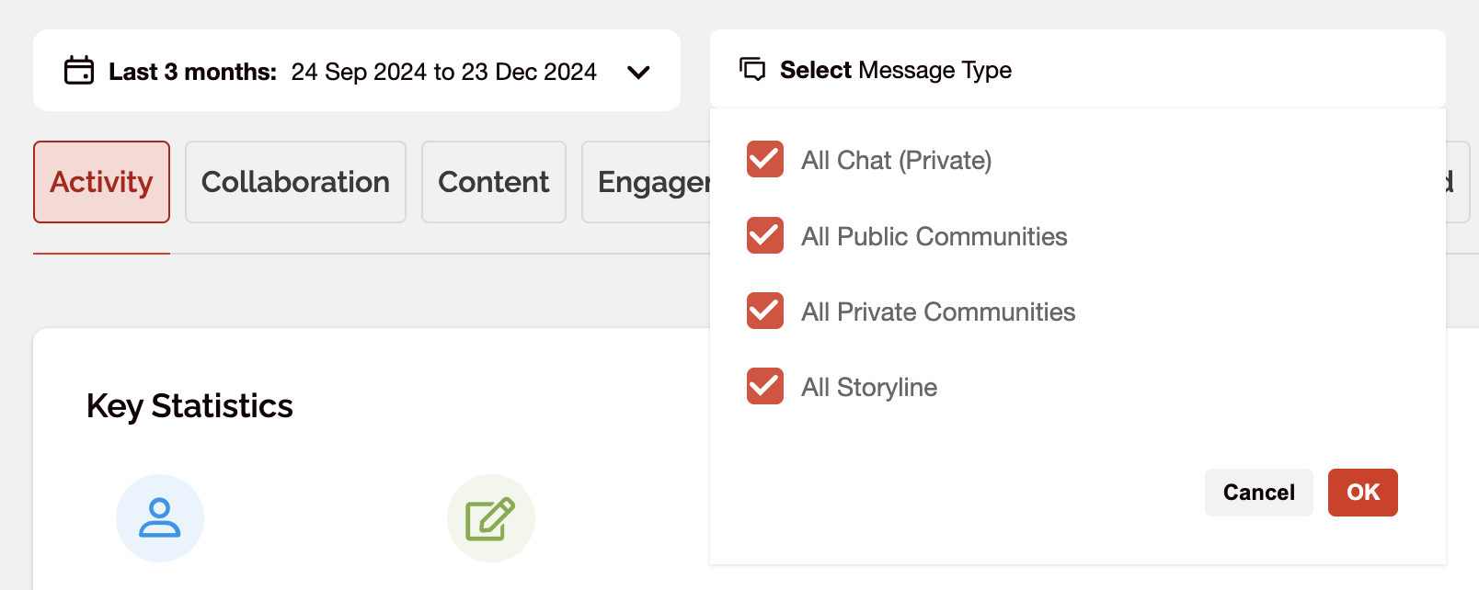The width and height of the screenshot is (1479, 590).
Task: Click the Key Statistics heading
Action: click(x=189, y=406)
